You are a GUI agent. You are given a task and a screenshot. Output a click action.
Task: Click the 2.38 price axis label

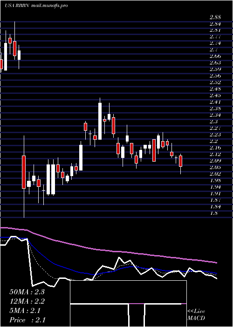215,108
